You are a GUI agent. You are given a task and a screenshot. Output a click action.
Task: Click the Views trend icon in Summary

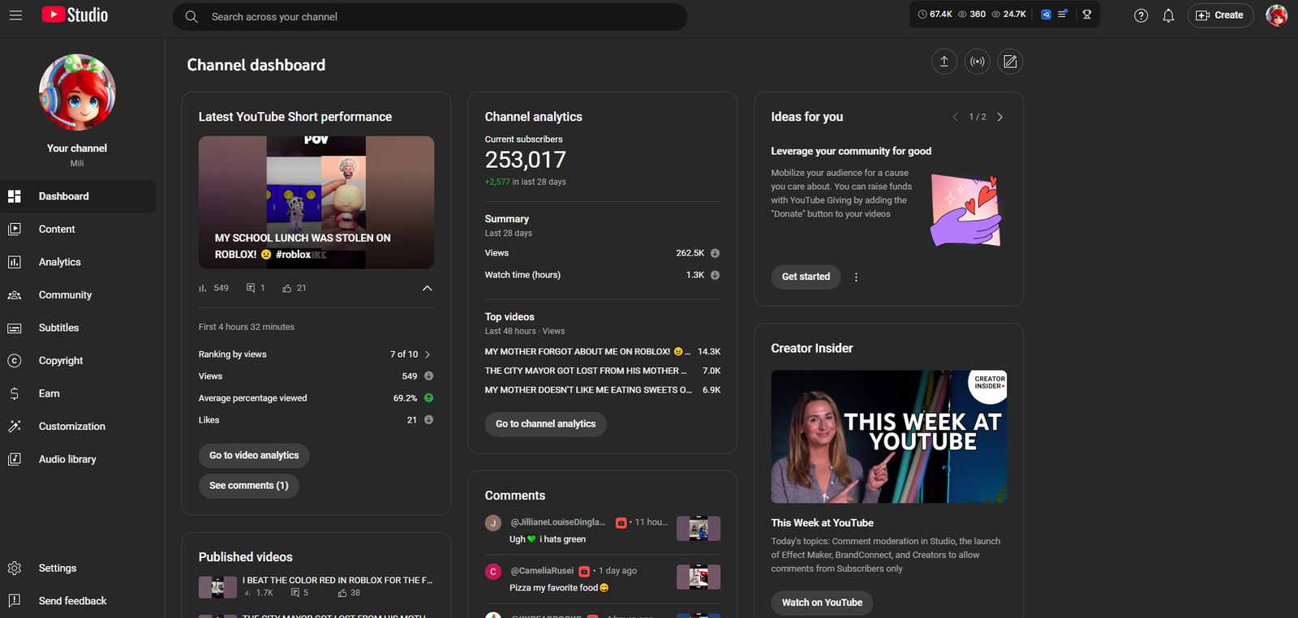click(715, 253)
